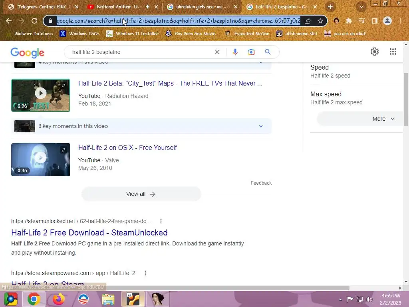Click the forward navigation arrow

click(22, 21)
